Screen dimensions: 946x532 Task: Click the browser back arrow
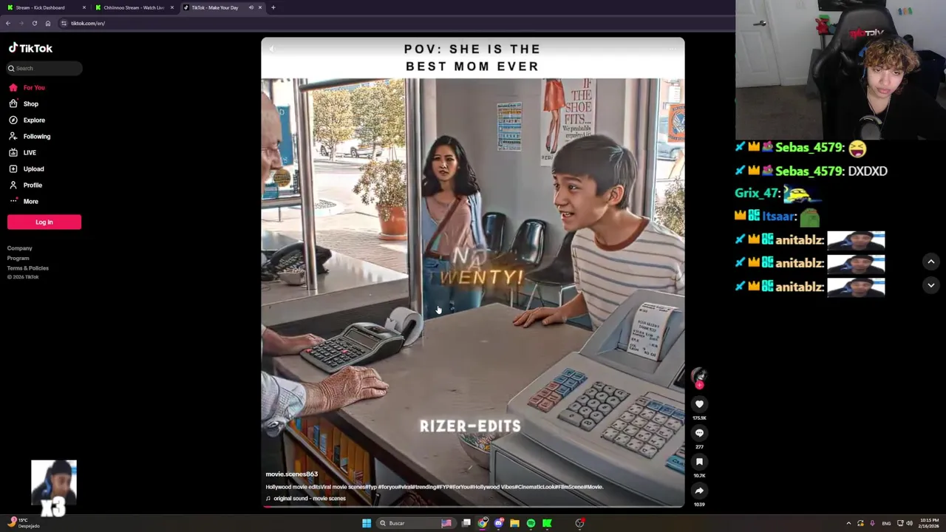tap(8, 23)
